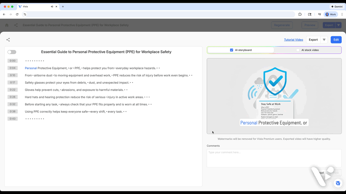Open browser three-dot menu
This screenshot has width=346, height=194.
[x=342, y=14]
